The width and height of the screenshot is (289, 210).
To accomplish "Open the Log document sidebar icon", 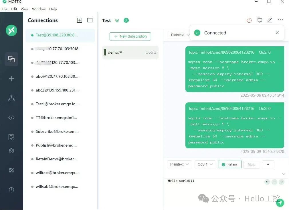I will [11, 137].
